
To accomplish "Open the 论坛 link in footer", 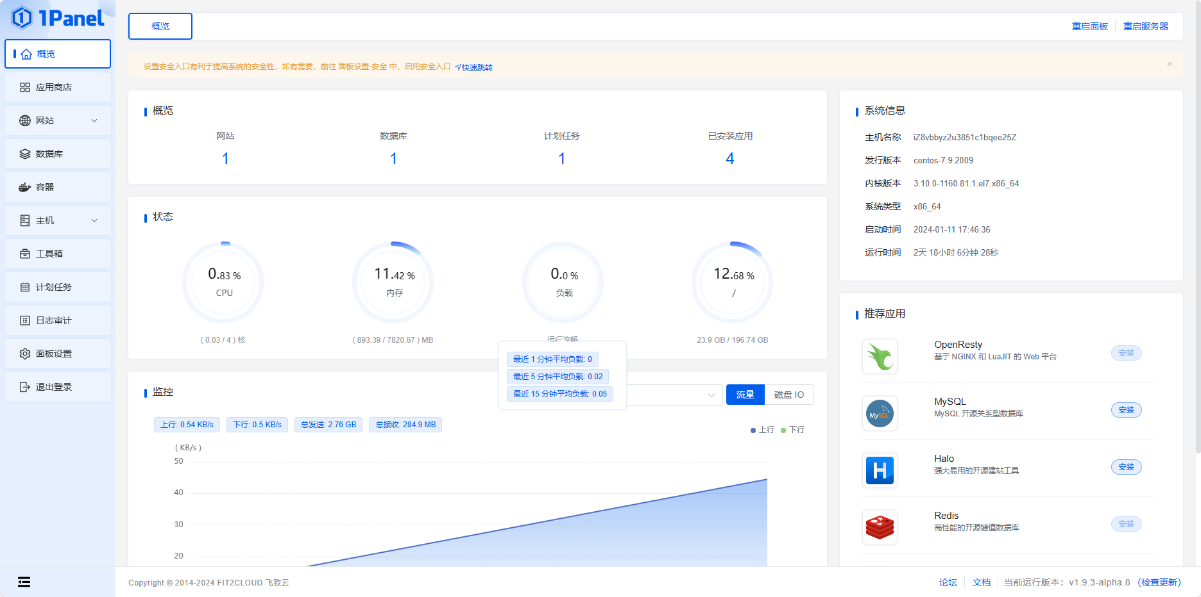I will pos(948,582).
